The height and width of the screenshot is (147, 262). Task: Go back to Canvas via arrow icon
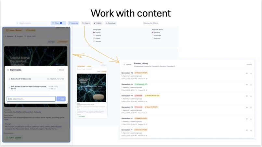tap(124, 64)
